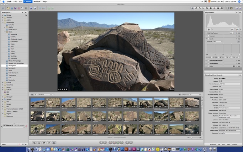Enable the Levels adjustment checkbox

208,39
